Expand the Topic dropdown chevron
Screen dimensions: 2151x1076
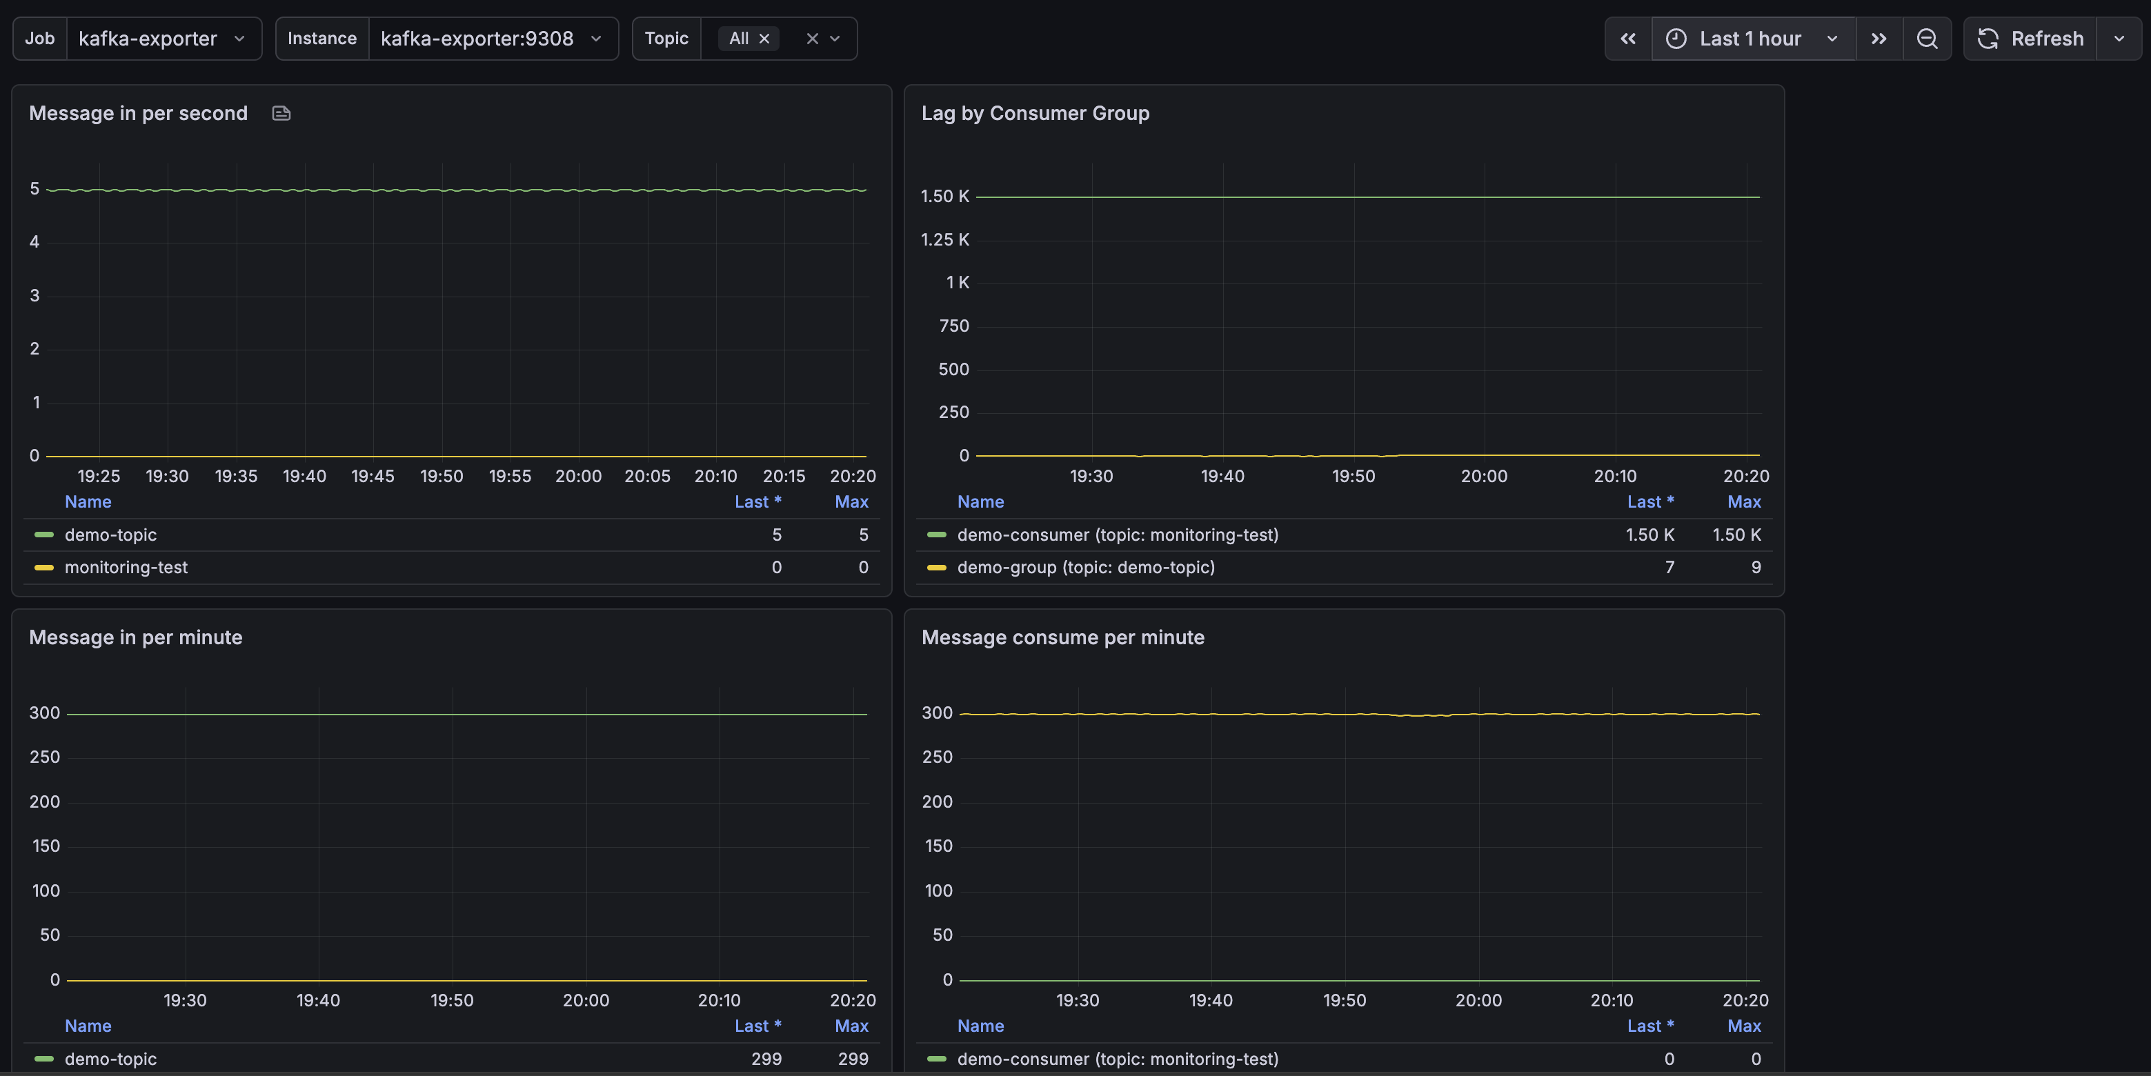point(835,39)
